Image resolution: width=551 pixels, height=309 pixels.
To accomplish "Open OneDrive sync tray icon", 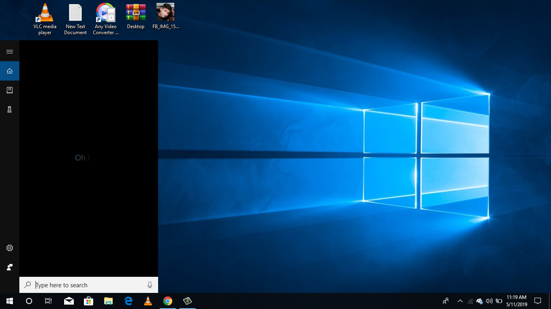I will (480, 301).
